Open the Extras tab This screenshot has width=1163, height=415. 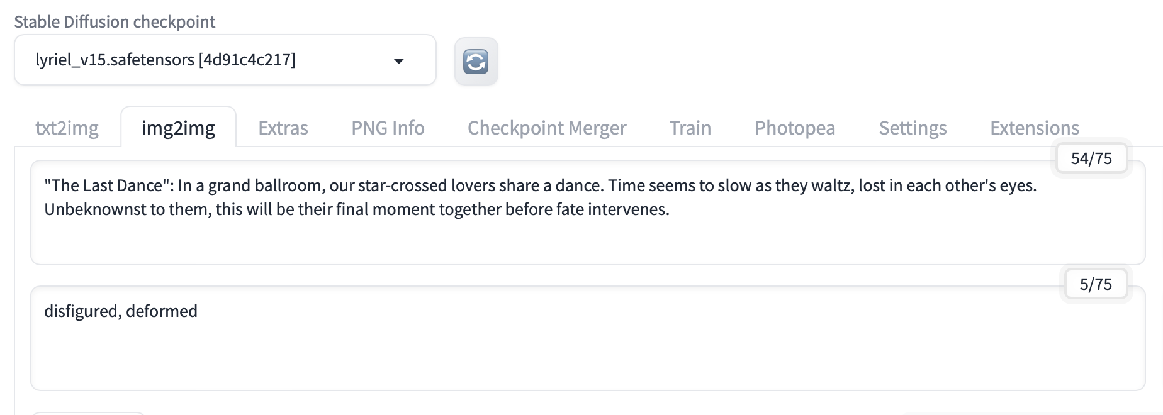[283, 128]
